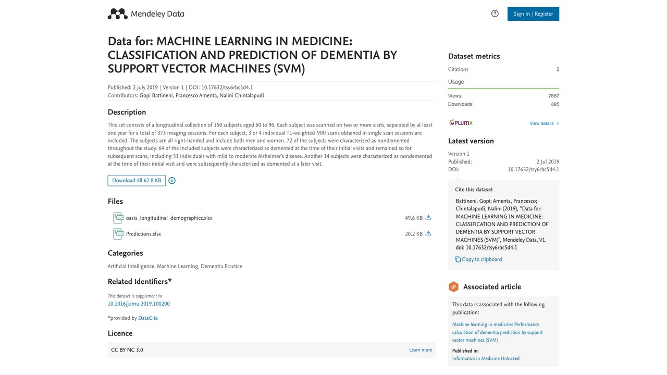Click the 49.6 KB file size
The height and width of the screenshot is (375, 667).
414,218
